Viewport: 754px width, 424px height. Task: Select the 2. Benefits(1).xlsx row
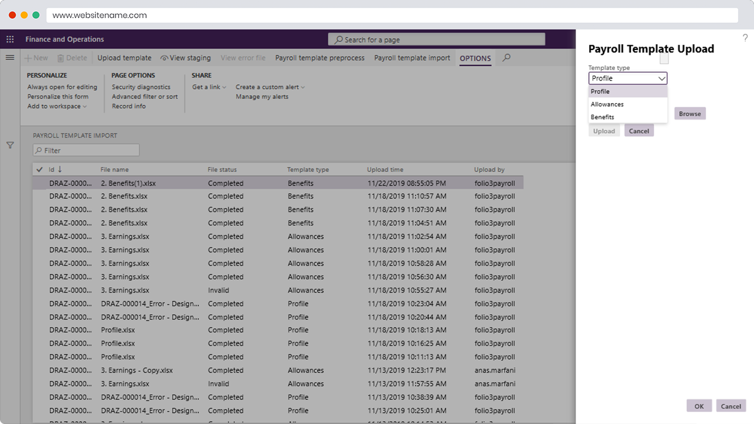(278, 183)
